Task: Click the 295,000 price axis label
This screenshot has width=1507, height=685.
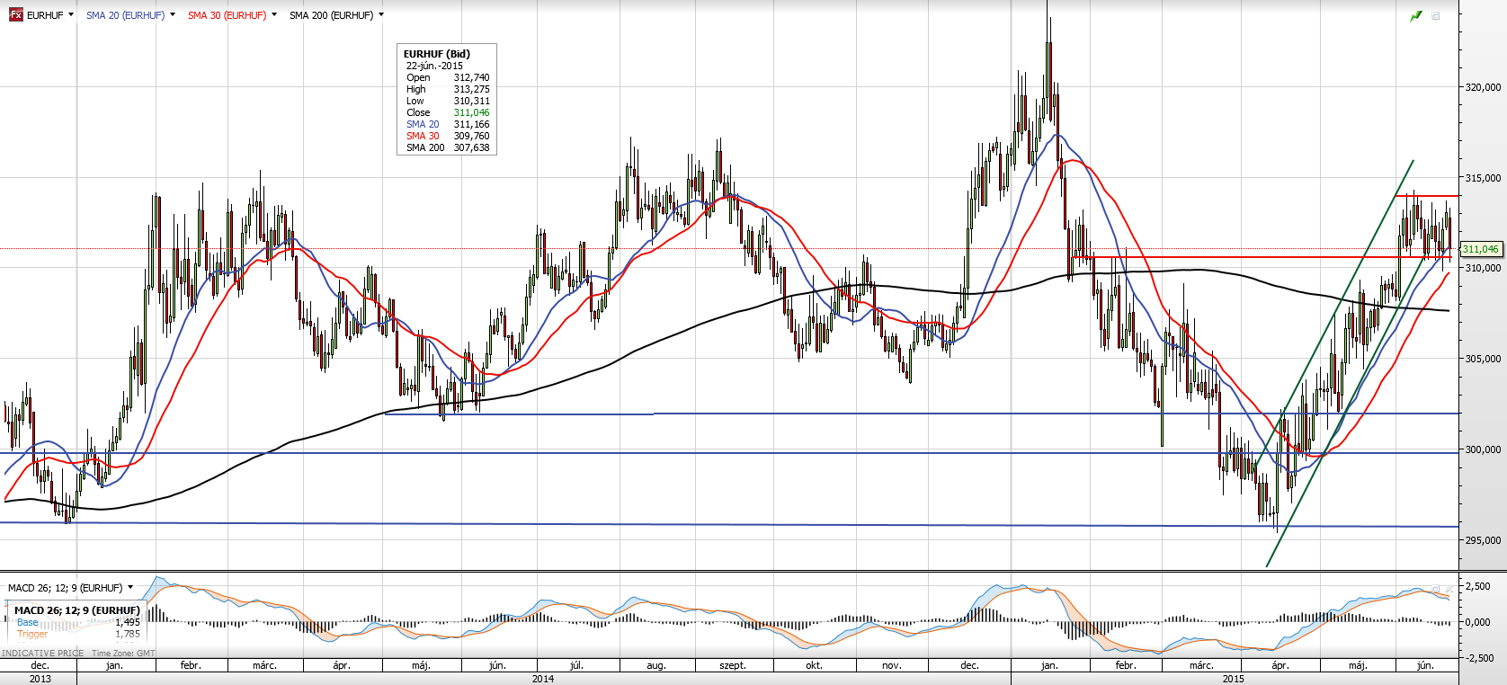Action: tap(1484, 540)
